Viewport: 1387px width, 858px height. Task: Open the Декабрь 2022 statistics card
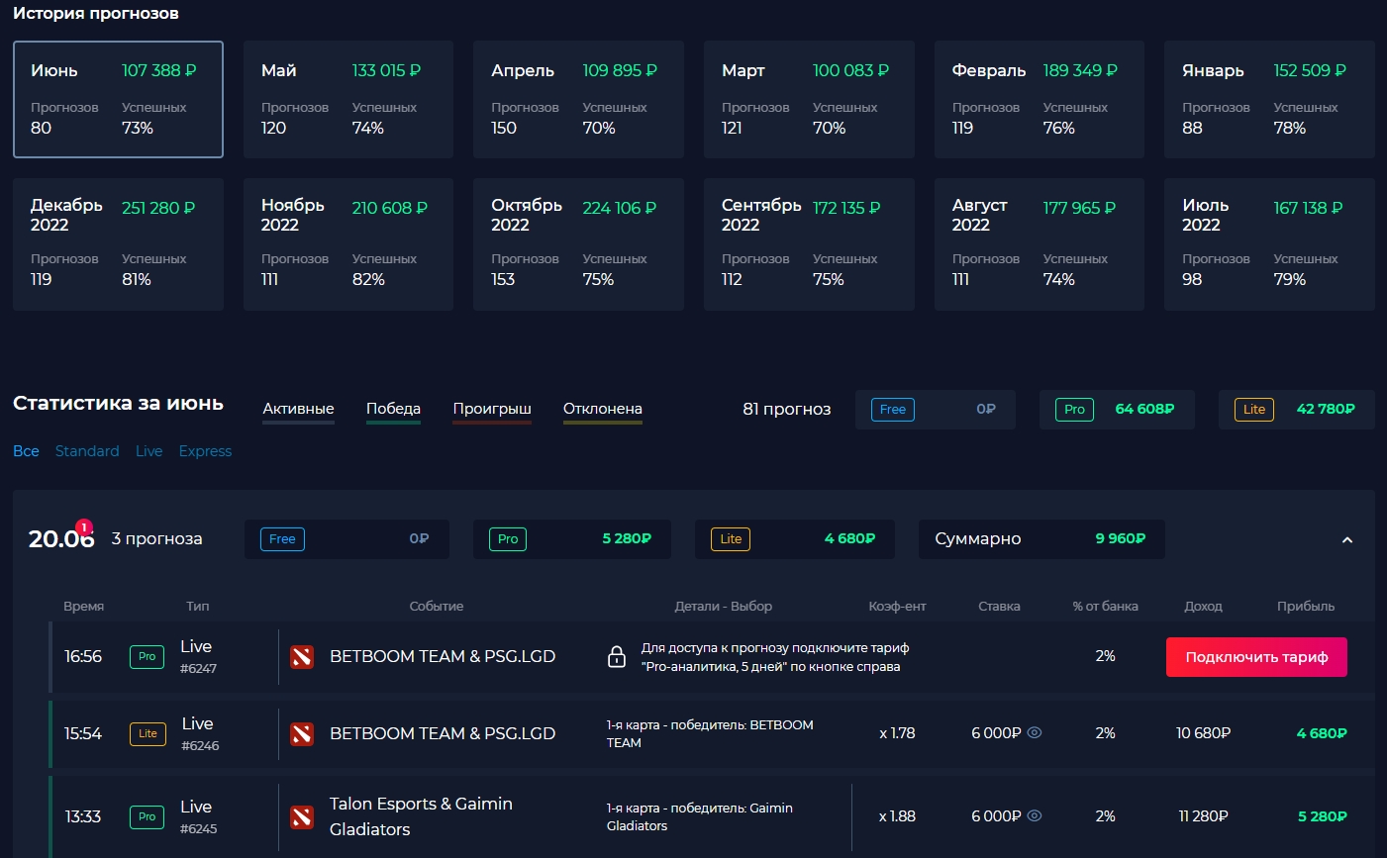118,243
